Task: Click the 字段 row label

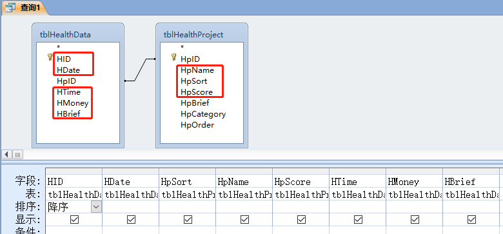Action: point(27,181)
